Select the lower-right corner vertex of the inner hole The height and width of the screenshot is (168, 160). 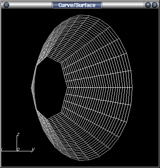pyautogui.click(x=61, y=112)
